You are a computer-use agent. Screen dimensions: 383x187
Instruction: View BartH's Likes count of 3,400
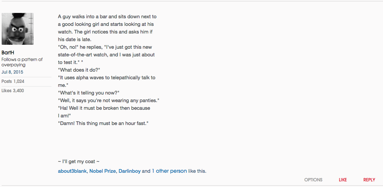coord(13,91)
